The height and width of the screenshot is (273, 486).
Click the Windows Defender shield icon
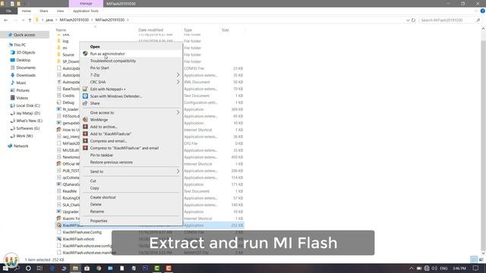click(85, 96)
